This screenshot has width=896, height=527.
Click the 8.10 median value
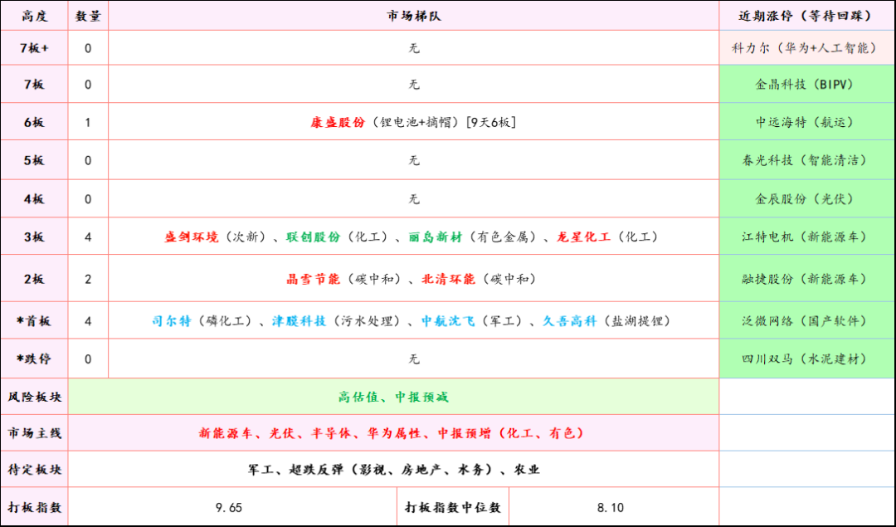611,508
